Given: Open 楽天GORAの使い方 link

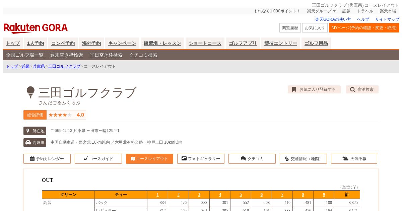Looking at the screenshot, I should pyautogui.click(x=333, y=19).
